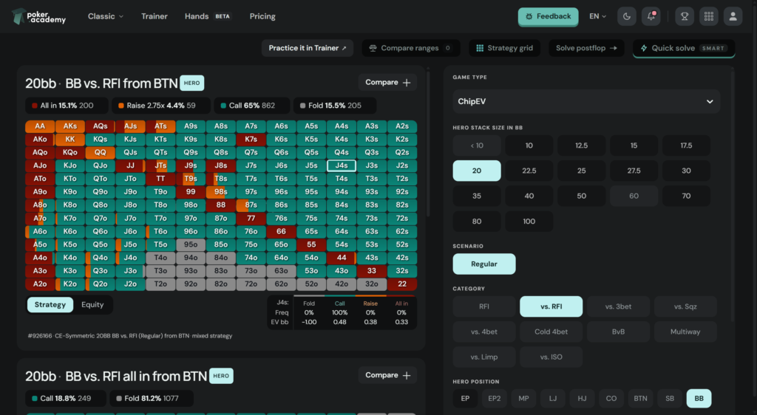The image size is (757, 415).
Task: Open the Hands beta page
Action: click(208, 16)
